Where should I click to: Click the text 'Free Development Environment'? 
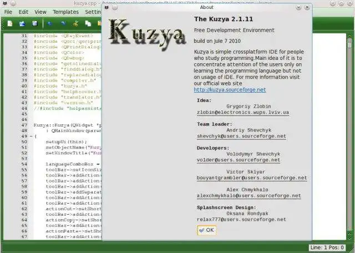click(x=234, y=30)
